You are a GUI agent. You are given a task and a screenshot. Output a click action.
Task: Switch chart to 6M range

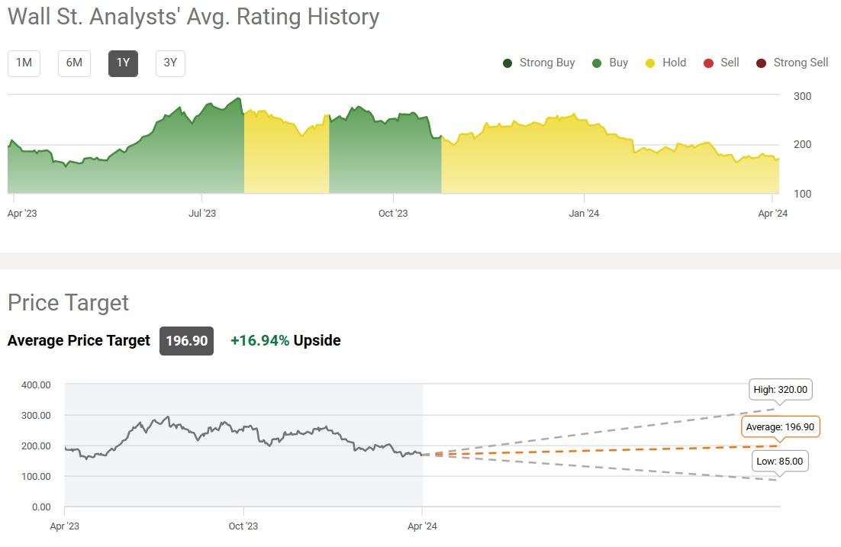tap(74, 63)
